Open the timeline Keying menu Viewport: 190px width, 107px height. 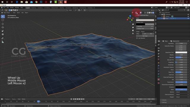coord(14,99)
